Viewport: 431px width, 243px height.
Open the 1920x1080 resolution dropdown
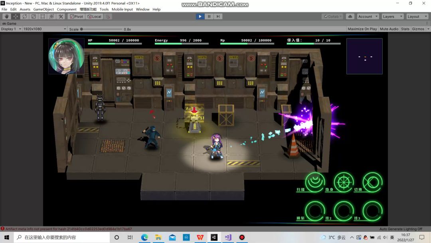click(x=45, y=29)
